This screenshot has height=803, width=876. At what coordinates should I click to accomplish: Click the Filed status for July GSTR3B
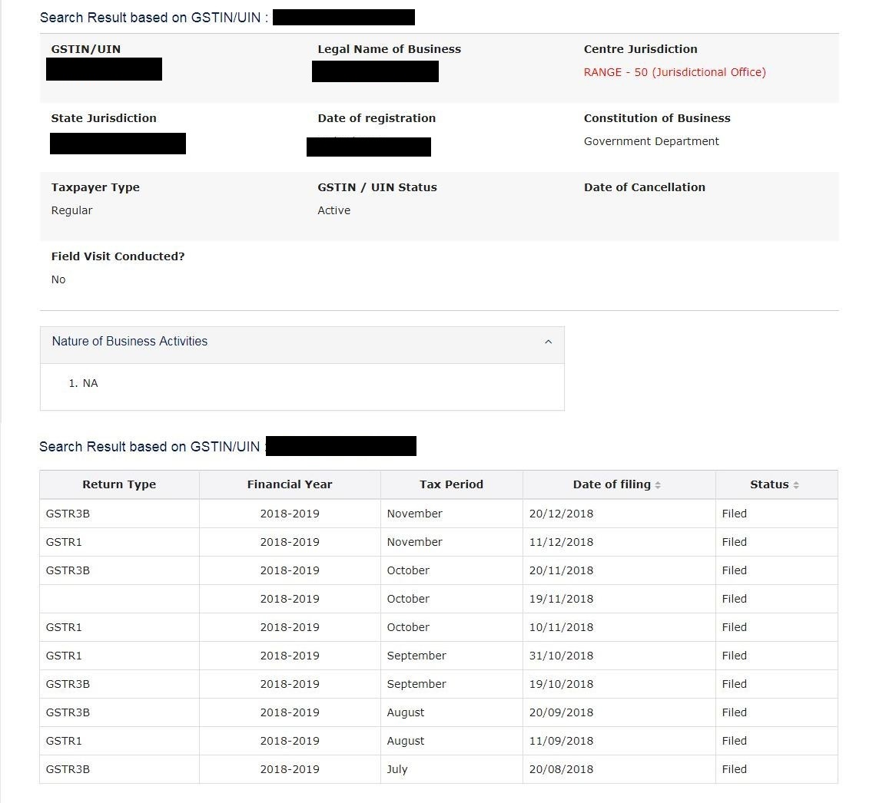click(734, 769)
